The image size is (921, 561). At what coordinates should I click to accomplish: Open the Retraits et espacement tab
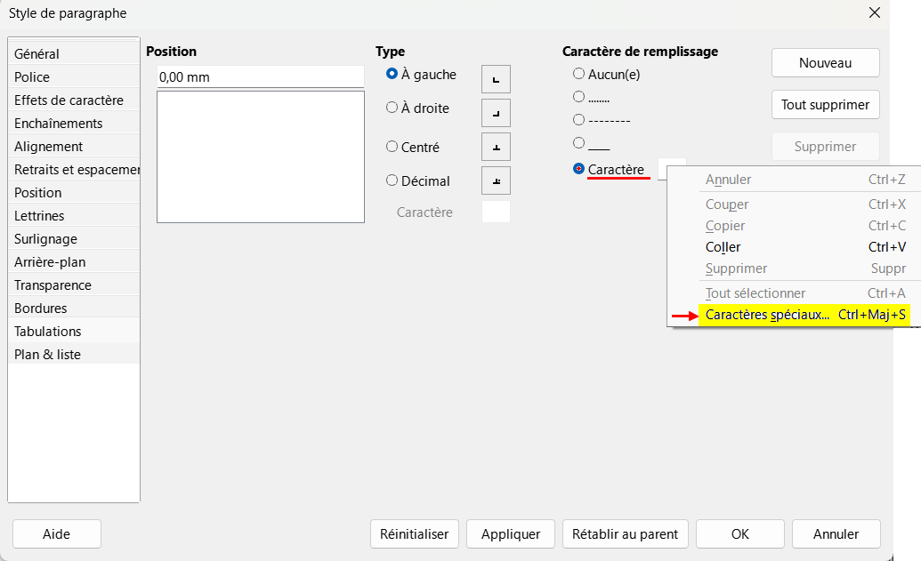pyautogui.click(x=74, y=169)
